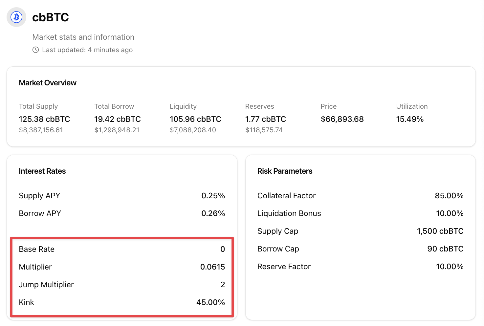Click the Interest Rates section heading
Image resolution: width=484 pixels, height=326 pixels.
(x=42, y=171)
